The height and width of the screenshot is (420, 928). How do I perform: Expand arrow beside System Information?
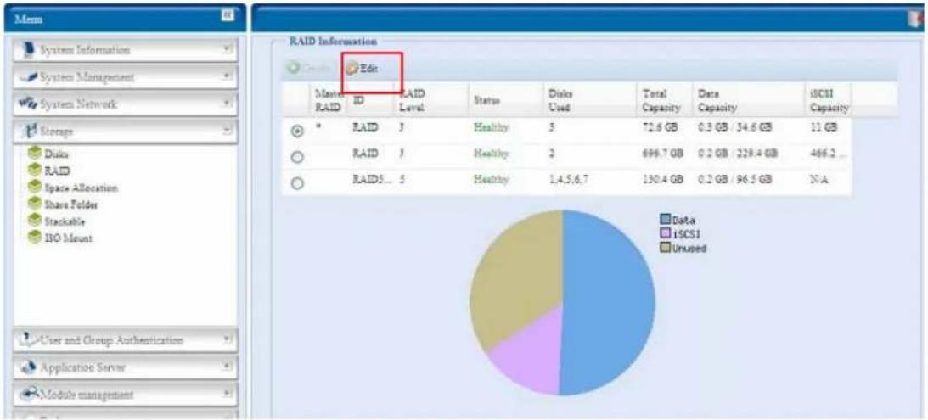click(x=228, y=50)
